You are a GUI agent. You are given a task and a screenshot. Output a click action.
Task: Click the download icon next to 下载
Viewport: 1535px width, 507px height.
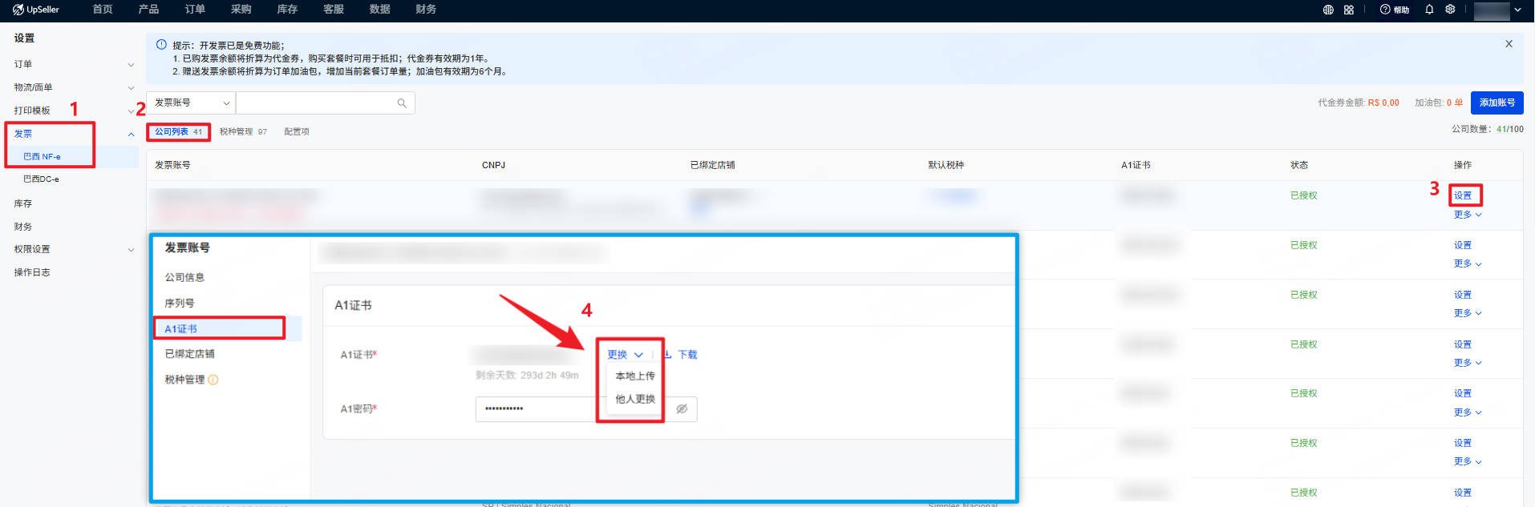click(x=667, y=354)
